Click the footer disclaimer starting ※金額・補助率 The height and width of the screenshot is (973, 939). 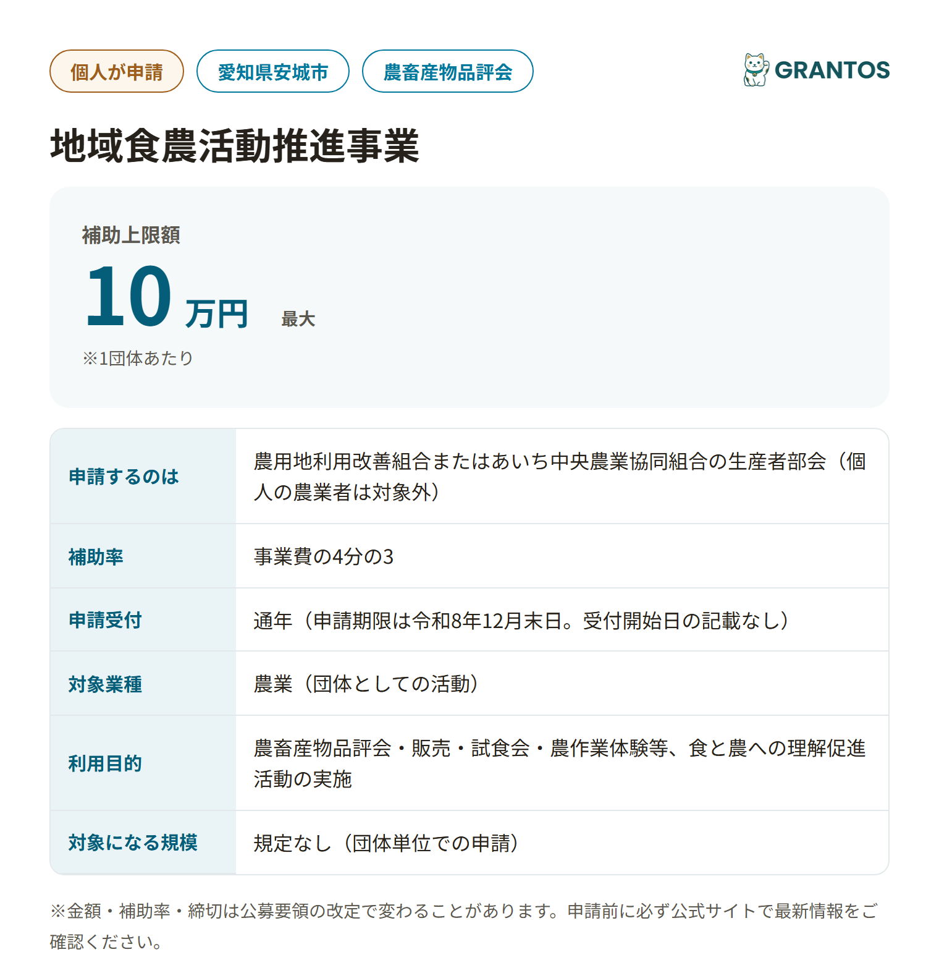tap(463, 926)
